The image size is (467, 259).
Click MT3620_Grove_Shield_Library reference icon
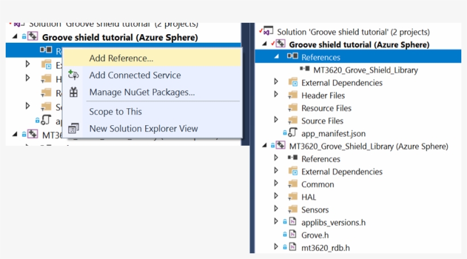point(304,69)
